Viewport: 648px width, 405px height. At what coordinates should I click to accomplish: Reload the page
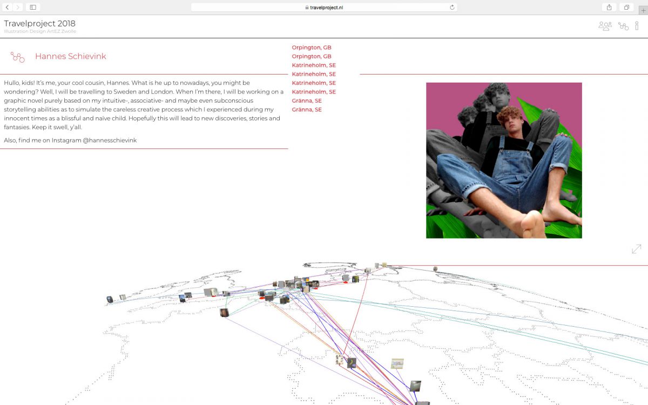point(452,8)
